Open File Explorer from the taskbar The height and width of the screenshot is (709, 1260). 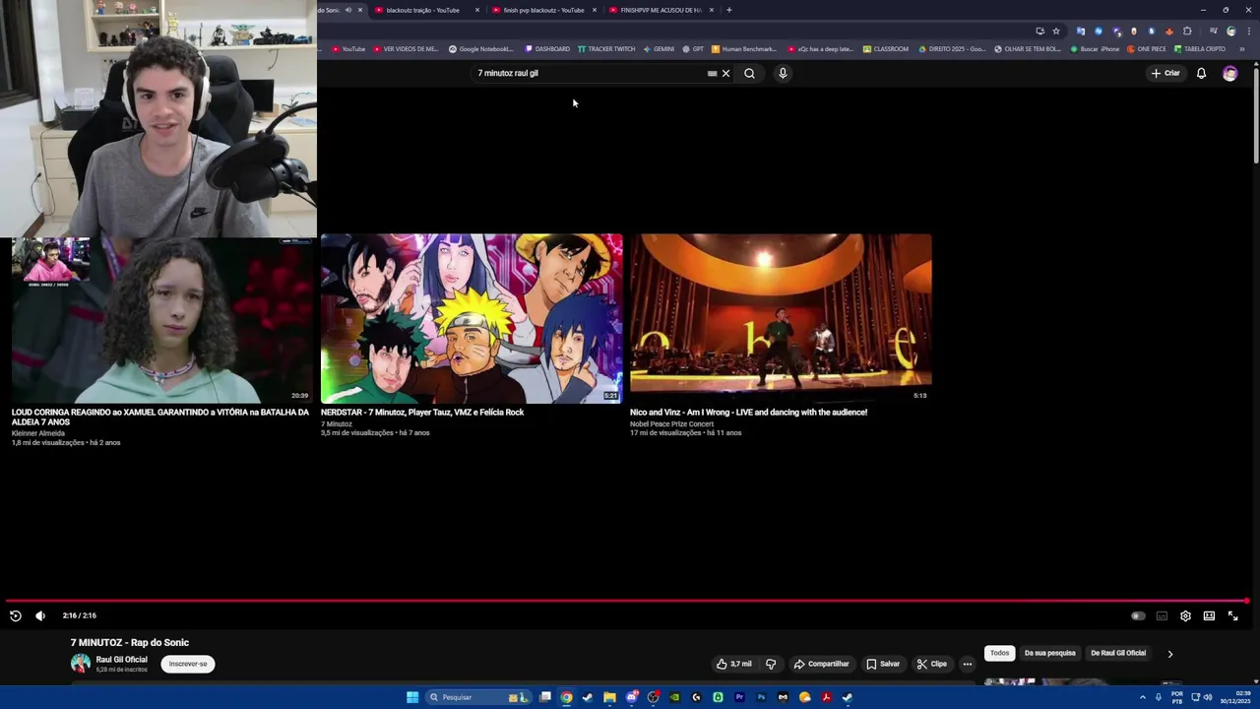(609, 697)
